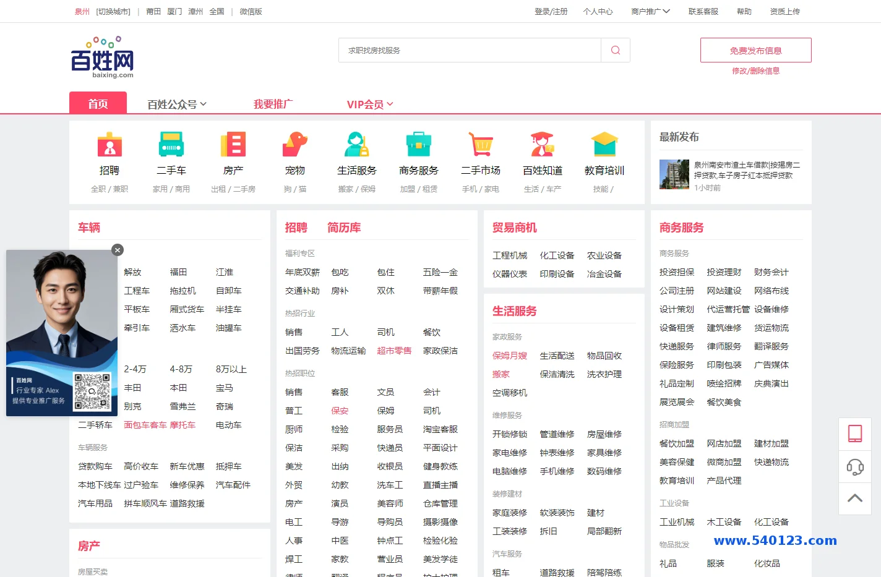Open the 生活服务 life services icon
Image resolution: width=881 pixels, height=577 pixels.
click(357, 145)
